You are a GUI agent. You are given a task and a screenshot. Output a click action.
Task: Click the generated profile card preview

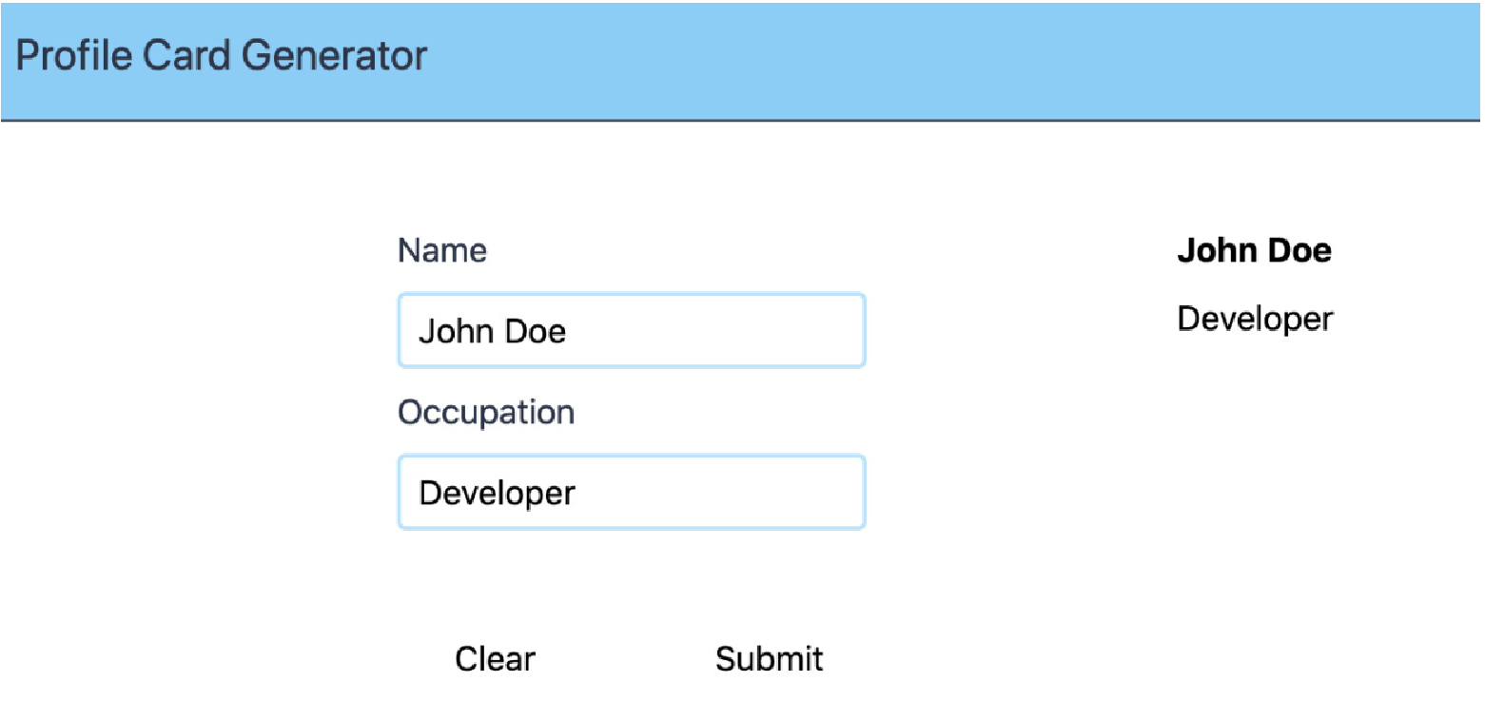coord(1255,285)
